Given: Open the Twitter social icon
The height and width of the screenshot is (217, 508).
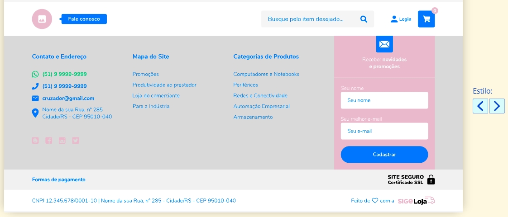Looking at the screenshot, I should [x=75, y=141].
